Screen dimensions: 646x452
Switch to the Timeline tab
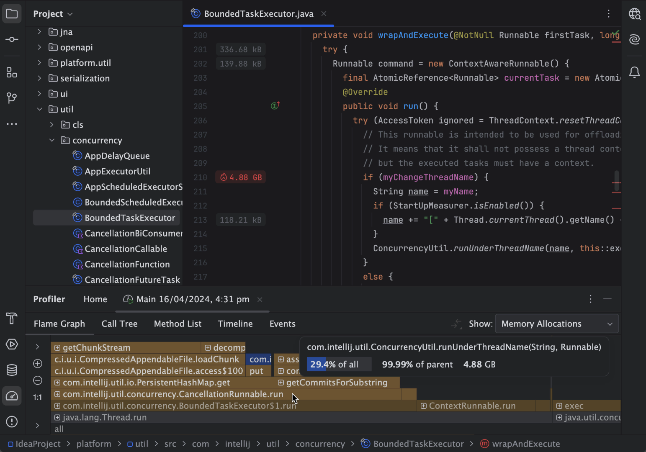235,324
